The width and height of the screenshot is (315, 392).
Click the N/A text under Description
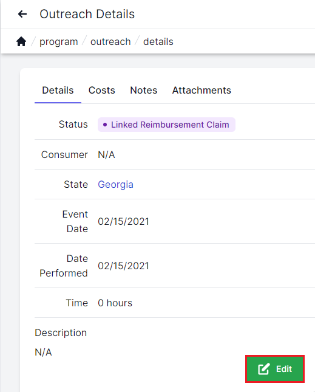[x=43, y=352]
